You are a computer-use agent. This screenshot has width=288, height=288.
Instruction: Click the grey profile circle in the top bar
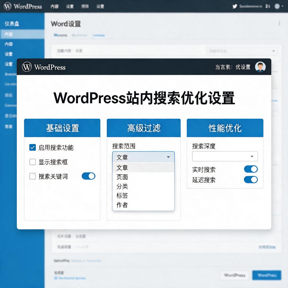[277, 6]
